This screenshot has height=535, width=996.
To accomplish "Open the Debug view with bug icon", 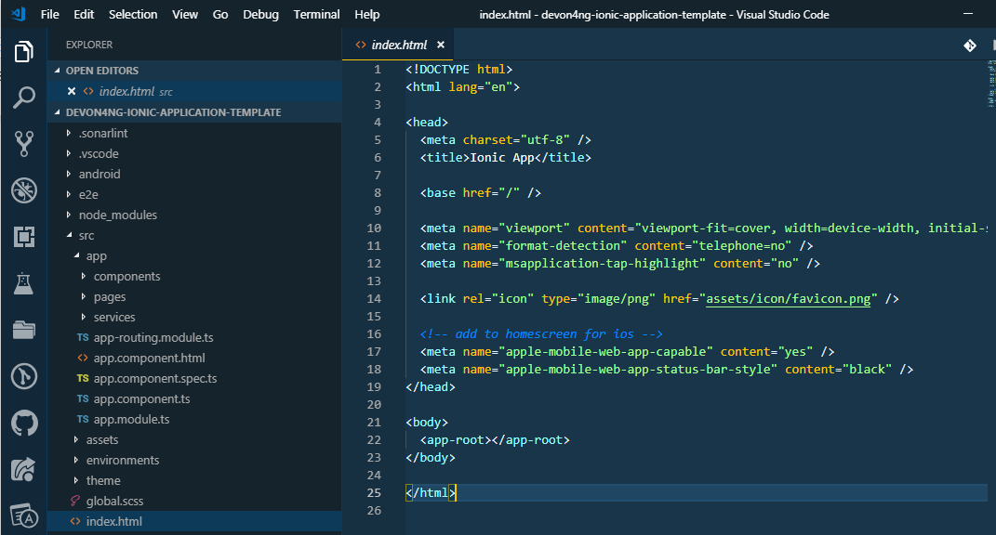I will [24, 190].
